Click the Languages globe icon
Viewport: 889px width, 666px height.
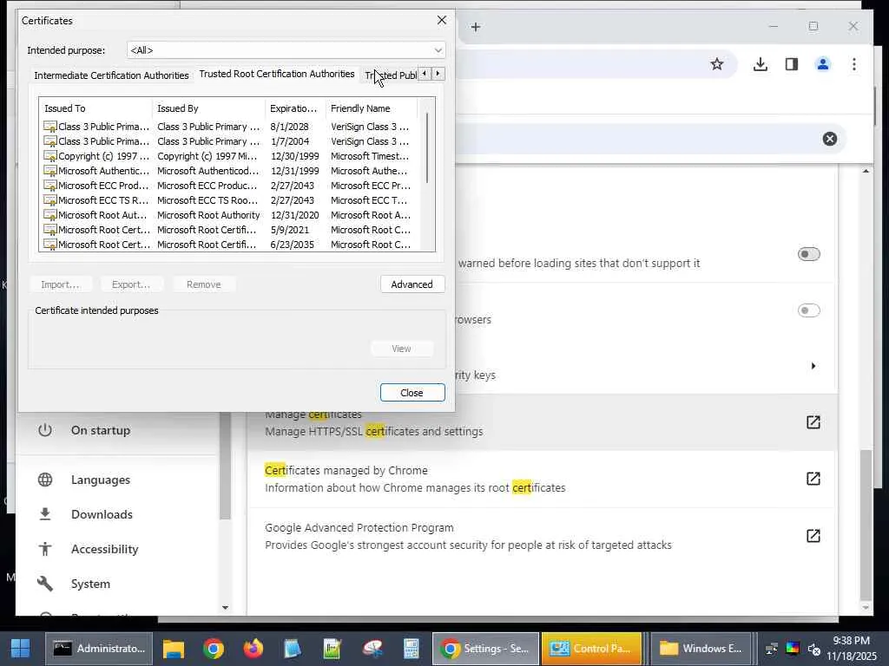(45, 480)
